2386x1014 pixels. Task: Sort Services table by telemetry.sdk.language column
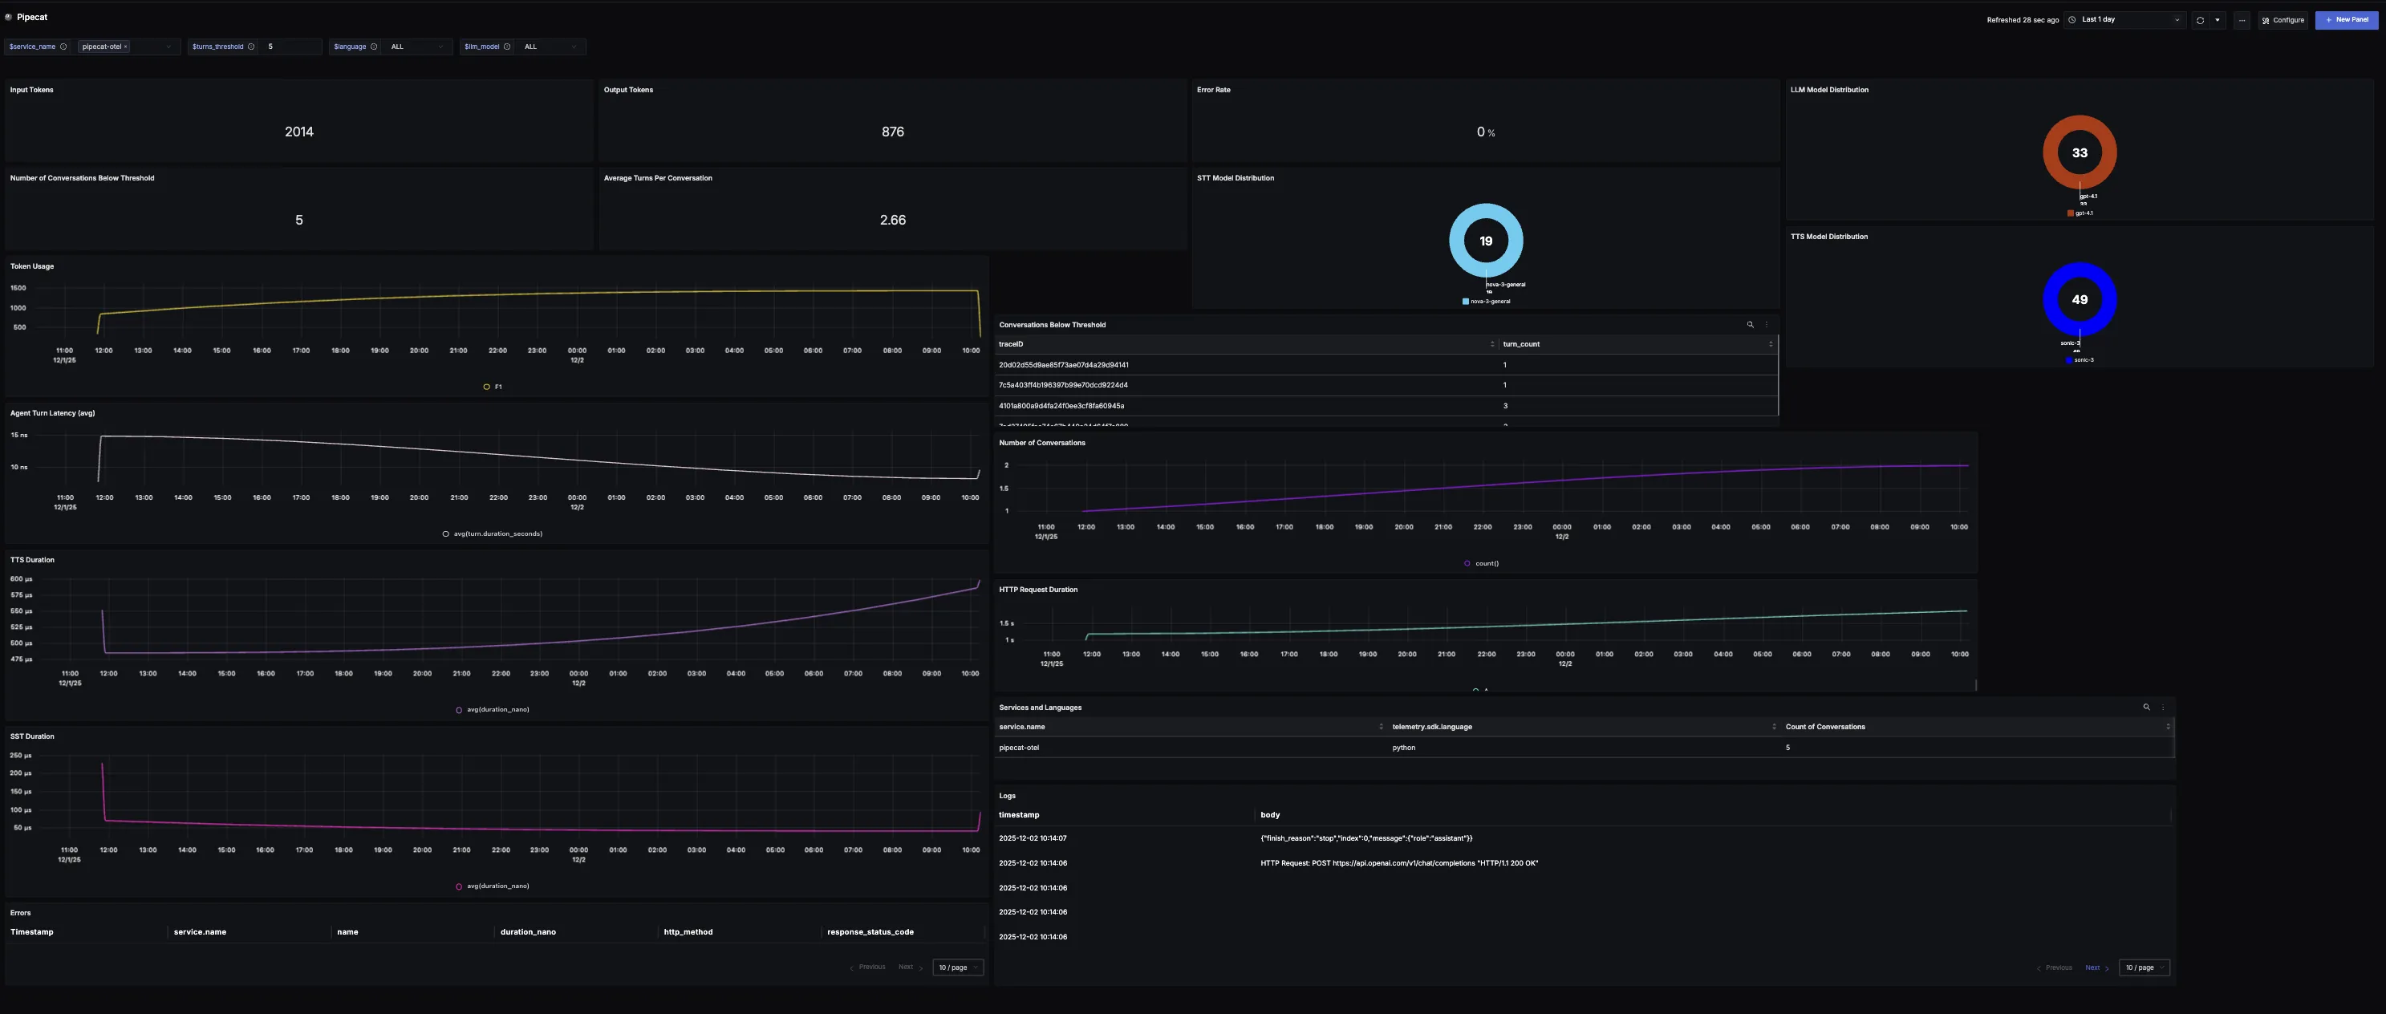point(1431,727)
